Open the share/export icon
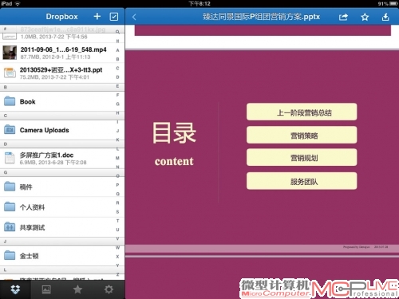The image size is (399, 299). (343, 17)
